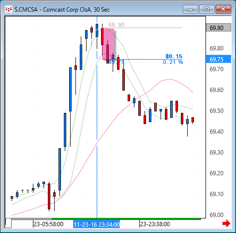Click the 69.40 price scale value
This screenshot has height=233, width=236.
click(217, 132)
